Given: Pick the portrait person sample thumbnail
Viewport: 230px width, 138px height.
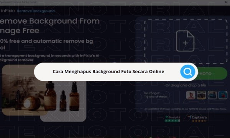Looking at the screenshot, I should click(x=191, y=95).
